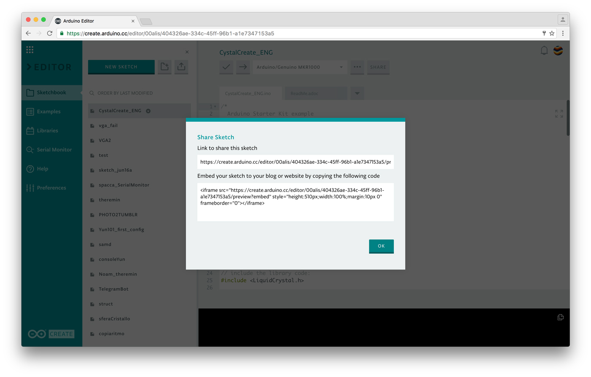The height and width of the screenshot is (377, 591).
Task: Click the new folder icon
Action: pos(165,67)
